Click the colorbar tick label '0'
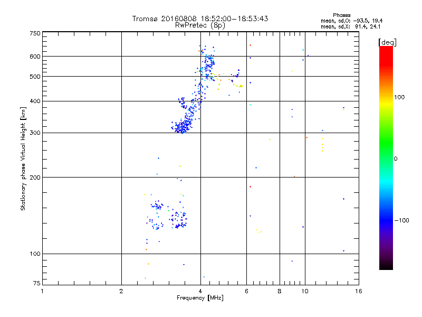 [x=396, y=159]
